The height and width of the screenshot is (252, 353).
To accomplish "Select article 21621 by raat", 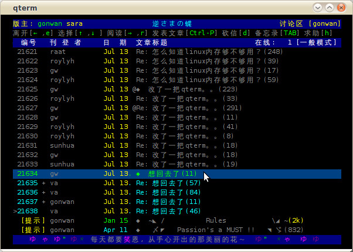I will [x=177, y=52].
